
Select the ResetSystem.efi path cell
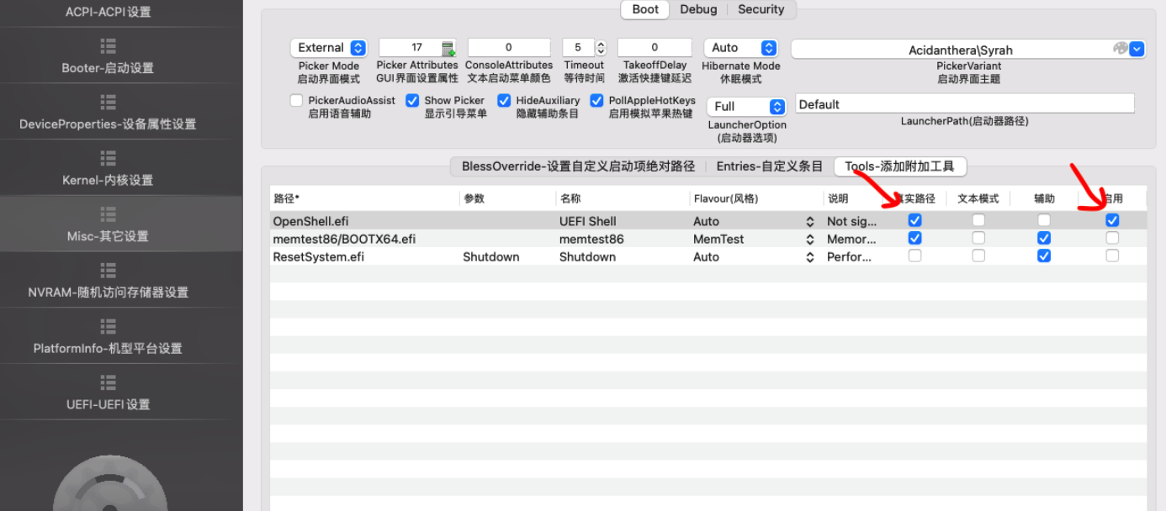click(364, 256)
